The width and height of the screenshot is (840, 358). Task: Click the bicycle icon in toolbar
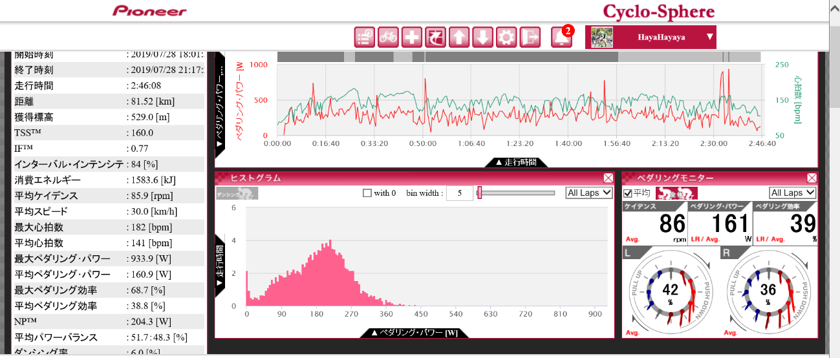(388, 37)
